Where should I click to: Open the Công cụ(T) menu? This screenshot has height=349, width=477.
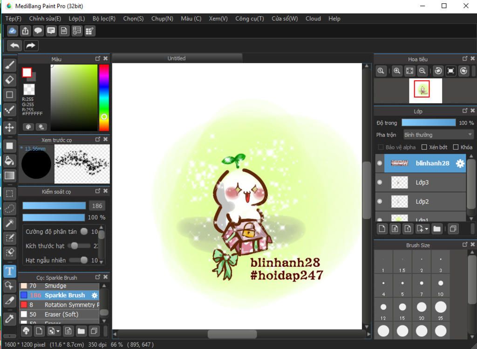[250, 19]
